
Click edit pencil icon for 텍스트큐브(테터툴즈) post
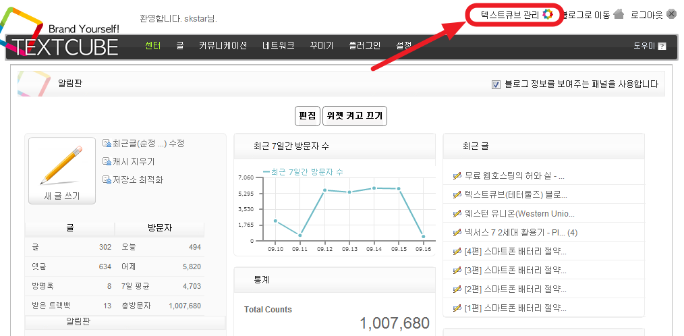[457, 194]
